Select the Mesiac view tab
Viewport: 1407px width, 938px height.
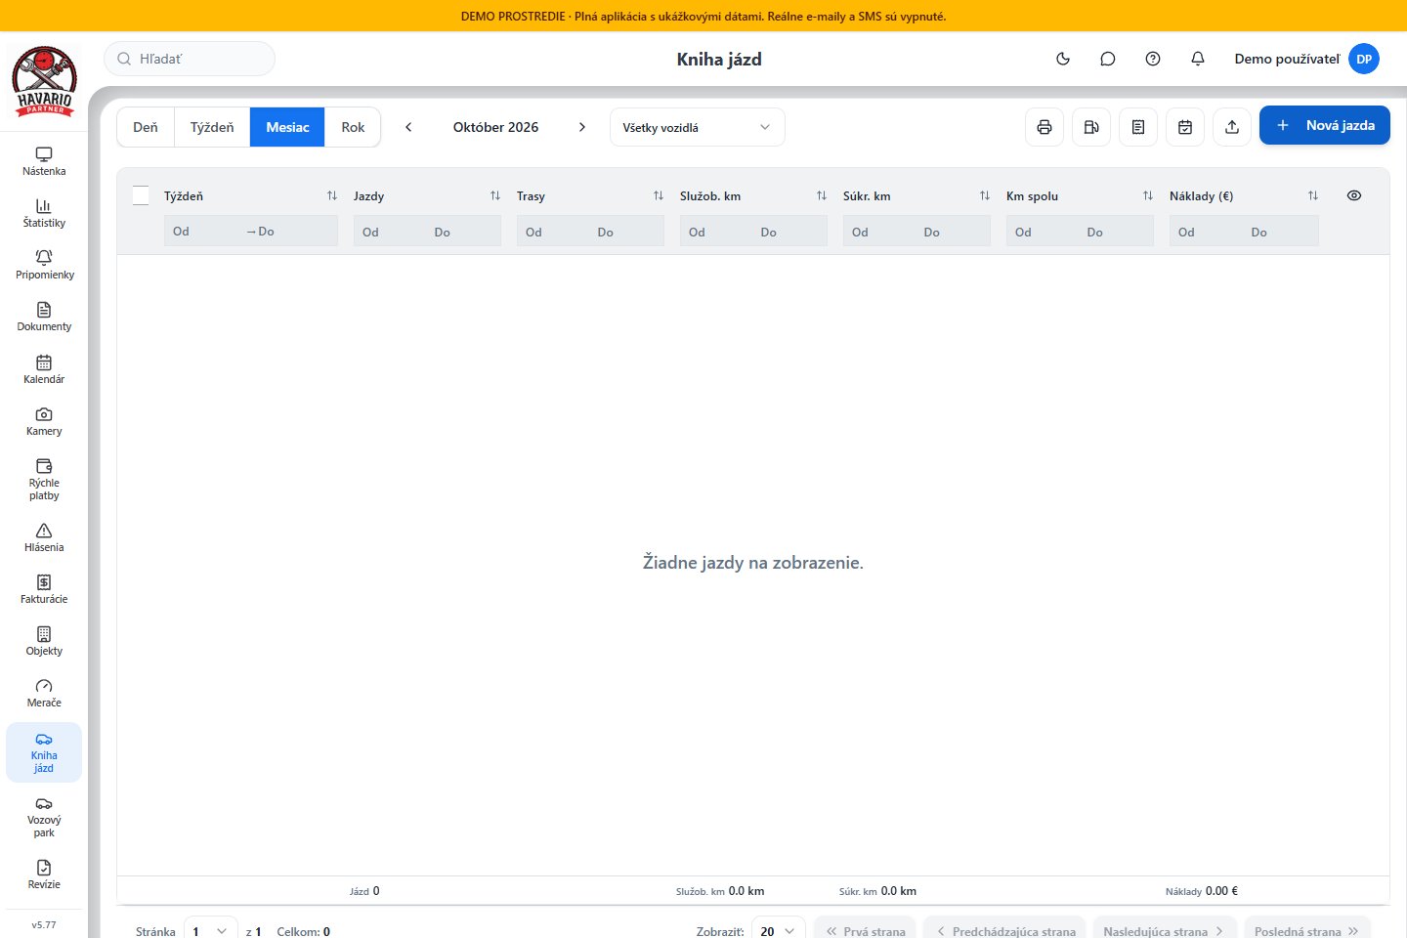click(287, 127)
